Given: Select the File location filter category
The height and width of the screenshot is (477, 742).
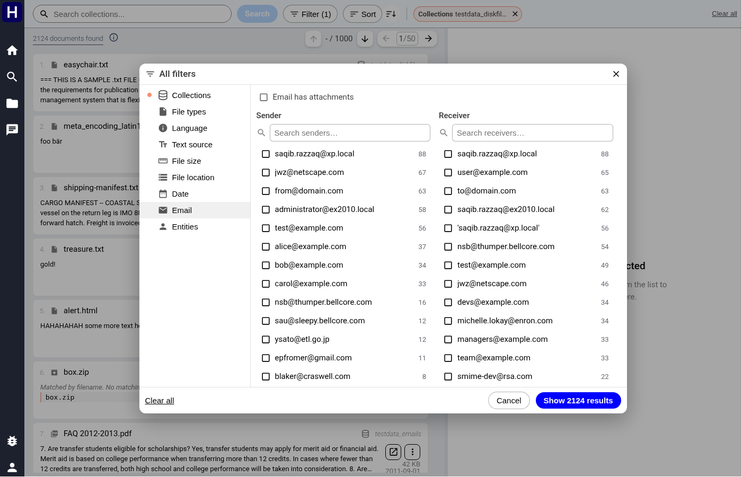Looking at the screenshot, I should [195, 178].
